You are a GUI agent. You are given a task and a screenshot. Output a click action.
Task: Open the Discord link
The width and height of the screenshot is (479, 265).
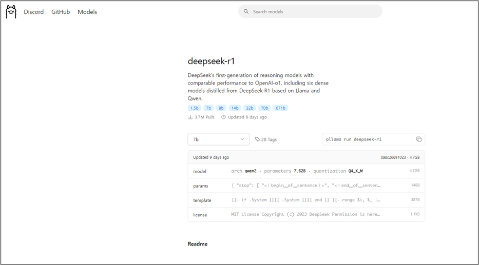click(33, 12)
